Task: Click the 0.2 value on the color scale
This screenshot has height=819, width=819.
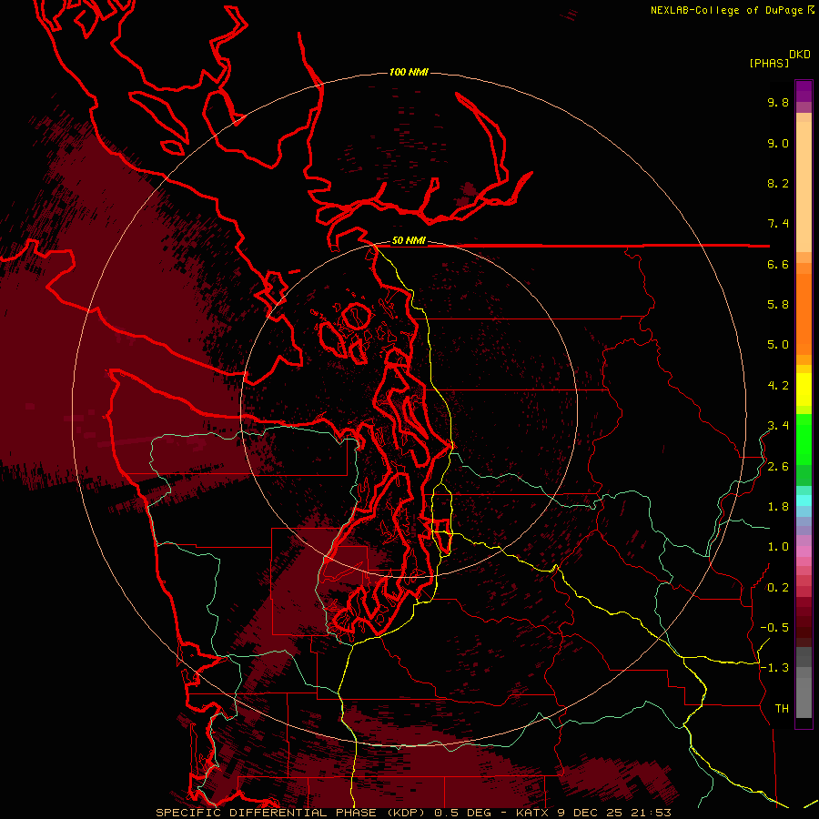Action: click(x=778, y=588)
